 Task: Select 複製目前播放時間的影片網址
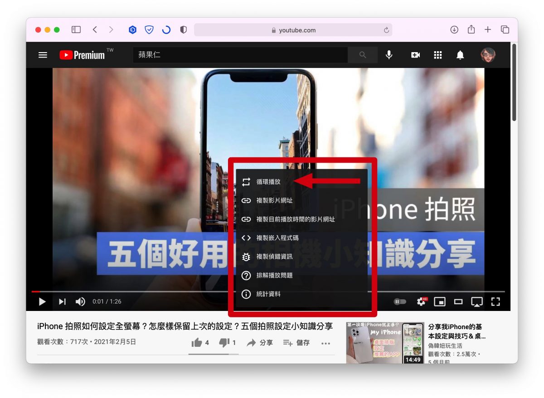click(x=301, y=219)
